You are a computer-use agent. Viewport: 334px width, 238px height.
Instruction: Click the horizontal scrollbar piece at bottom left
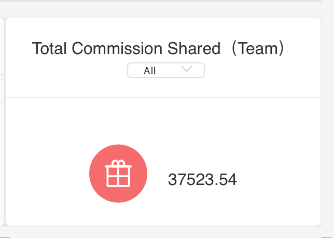point(5,237)
